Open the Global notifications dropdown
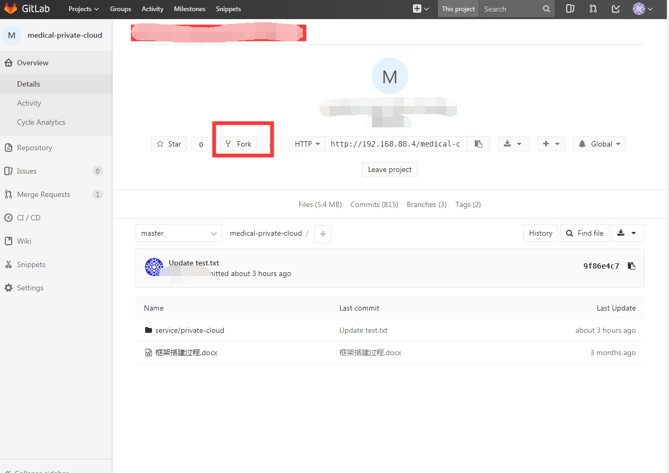 [x=599, y=143]
